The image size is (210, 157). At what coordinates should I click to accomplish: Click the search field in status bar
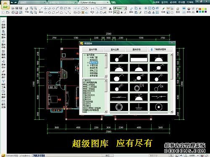point(159,155)
